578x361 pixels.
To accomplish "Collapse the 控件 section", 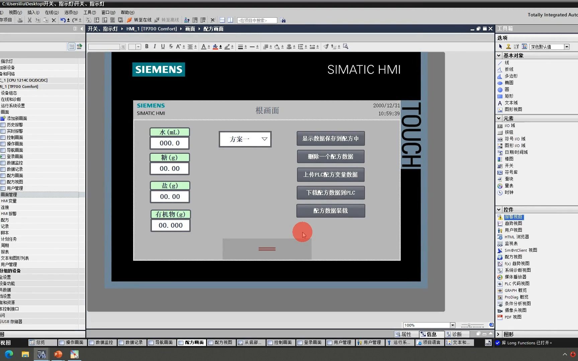I will pyautogui.click(x=499, y=210).
